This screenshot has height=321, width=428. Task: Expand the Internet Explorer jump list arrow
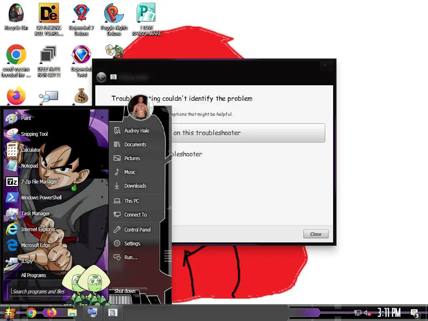click(x=102, y=229)
